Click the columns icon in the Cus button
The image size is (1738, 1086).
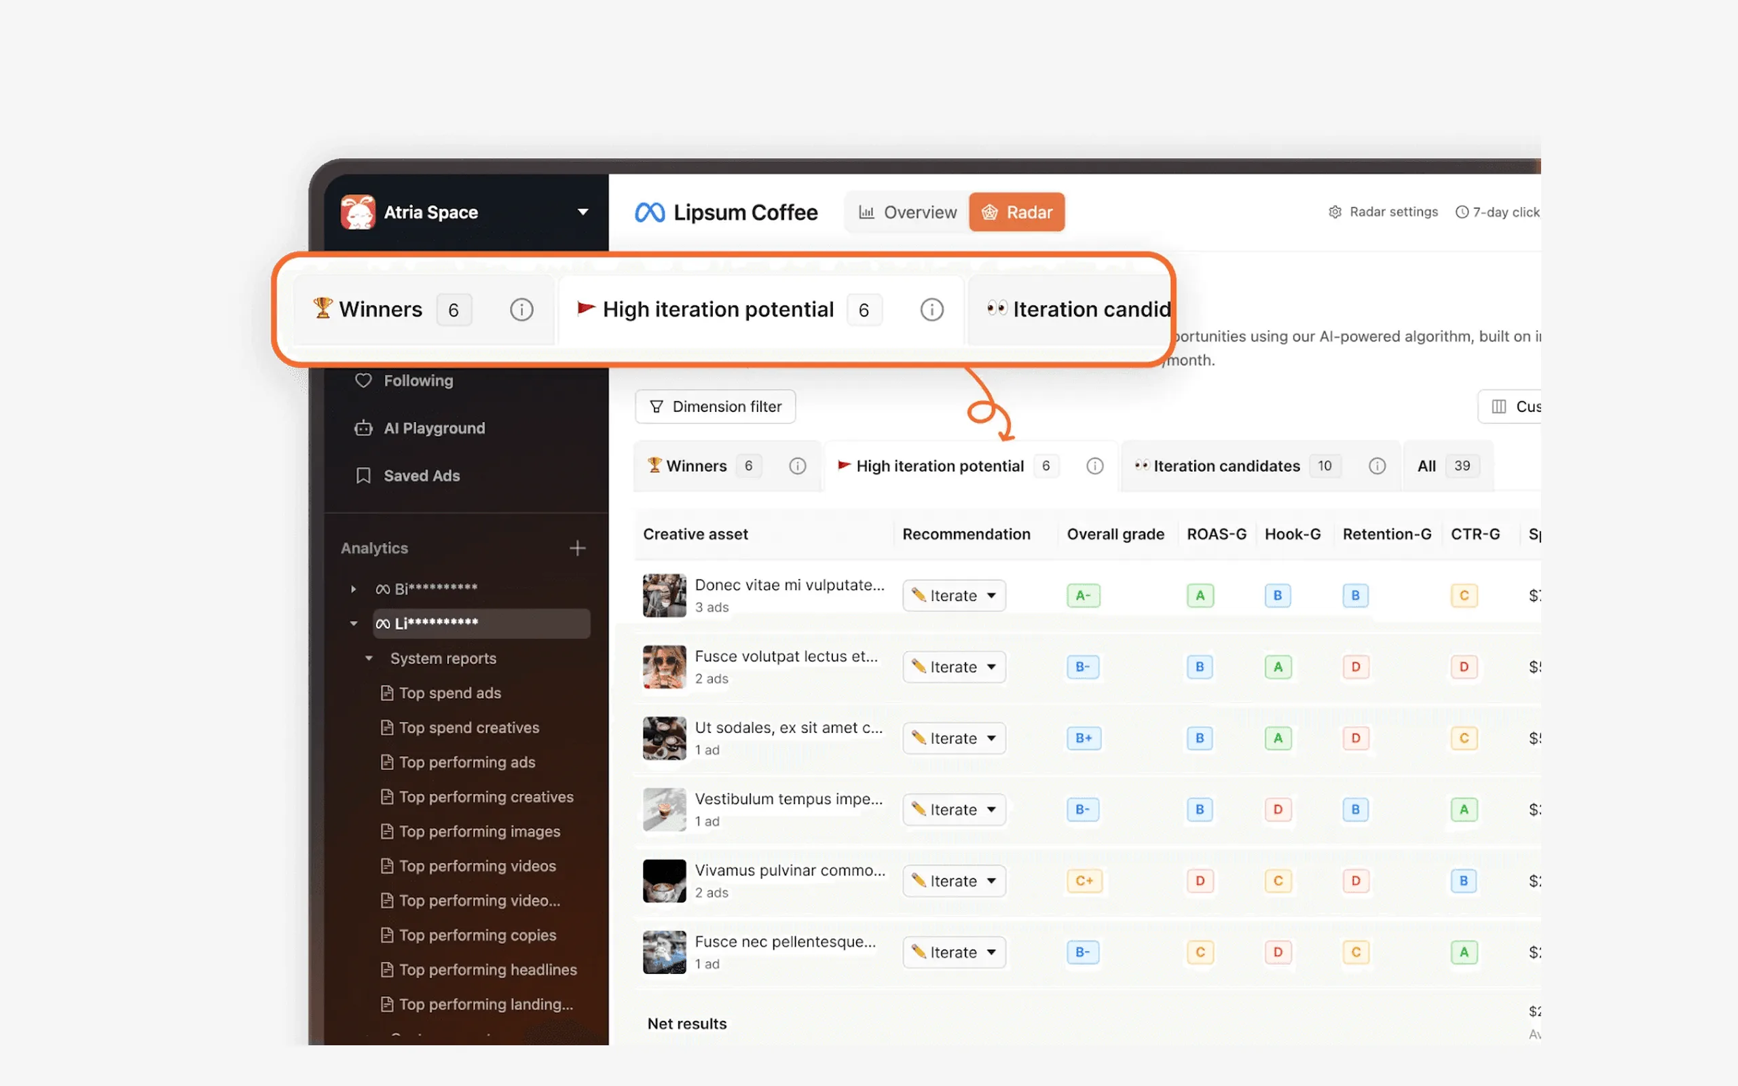tap(1499, 407)
